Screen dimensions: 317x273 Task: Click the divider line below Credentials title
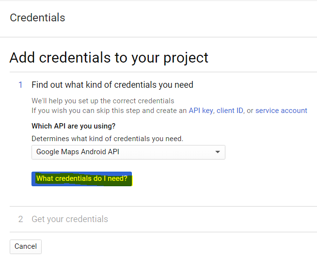click(x=158, y=37)
